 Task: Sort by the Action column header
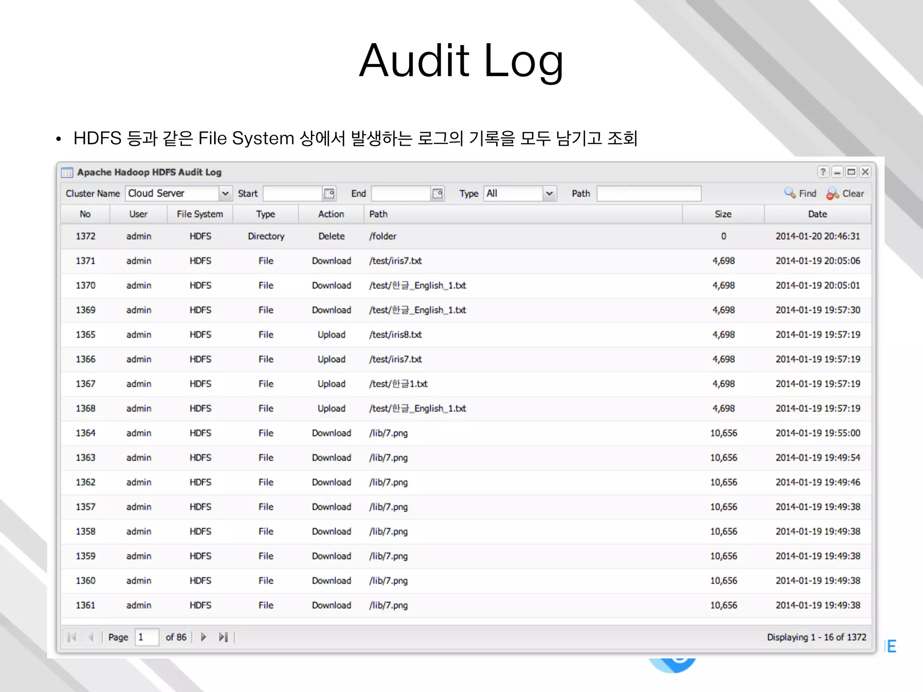(331, 214)
